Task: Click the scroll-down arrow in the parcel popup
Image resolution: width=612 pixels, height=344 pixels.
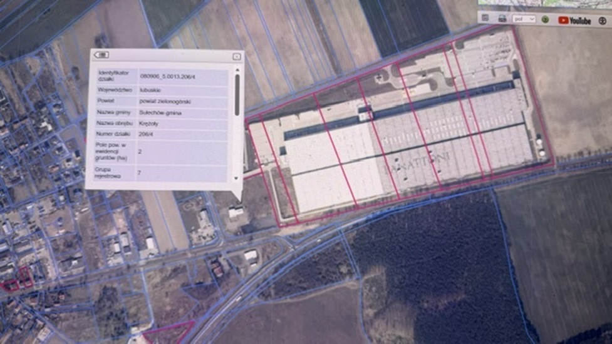Action: [237, 178]
